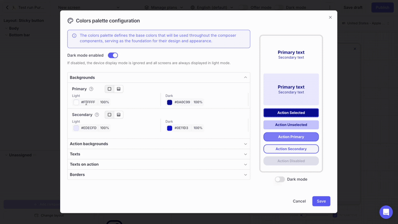The image size is (398, 224).
Task: Select image fill icon for Secondary background
Action: click(118, 115)
